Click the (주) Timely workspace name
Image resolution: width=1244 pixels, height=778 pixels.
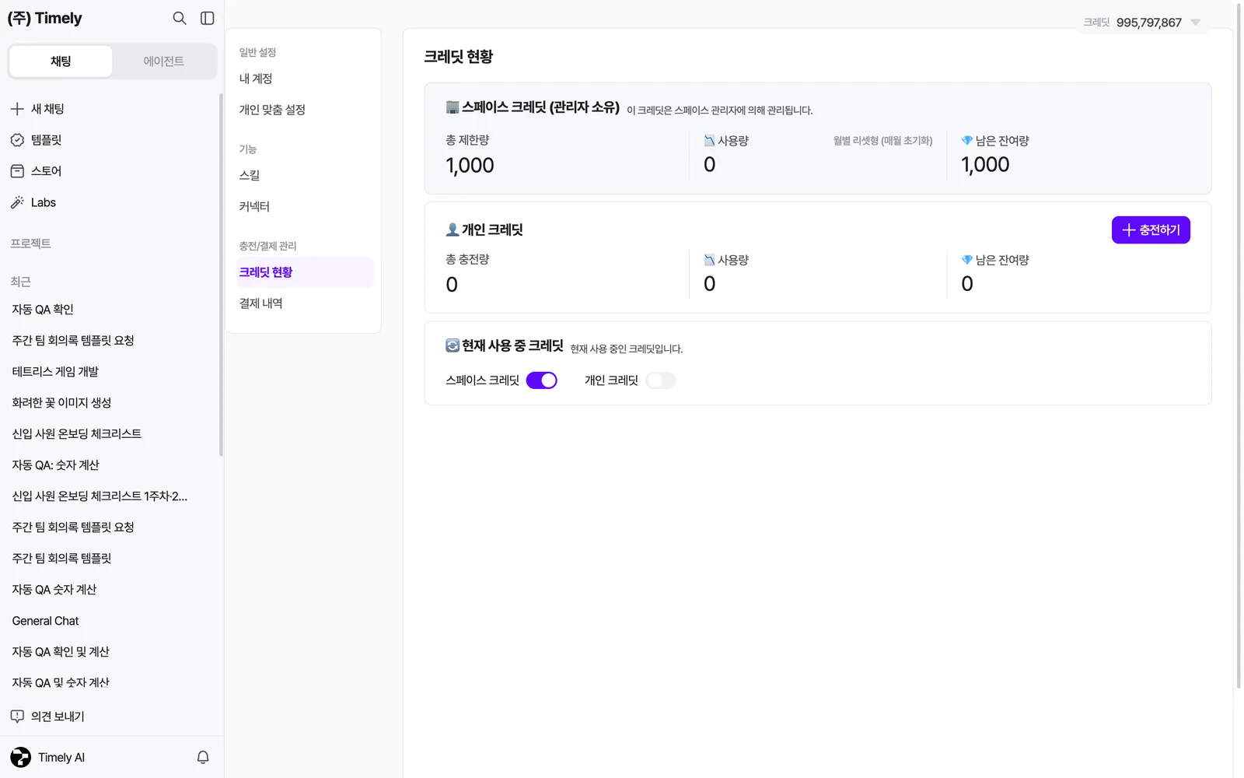point(44,18)
